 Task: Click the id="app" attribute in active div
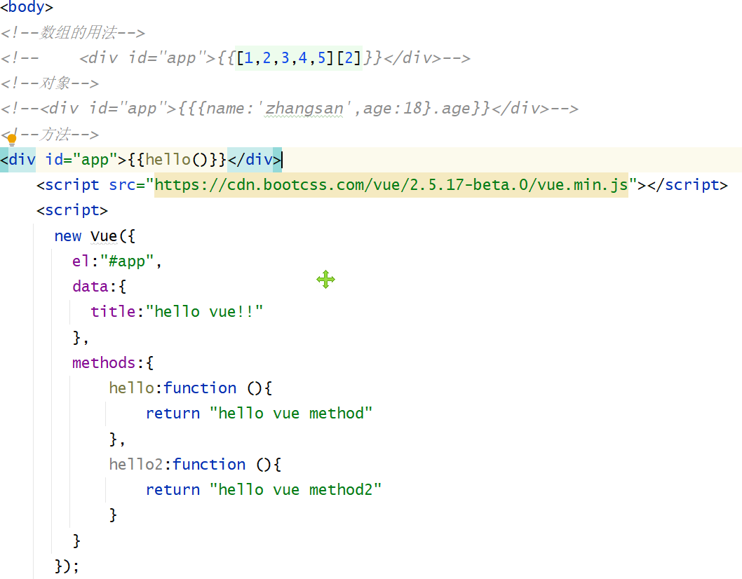(x=81, y=159)
